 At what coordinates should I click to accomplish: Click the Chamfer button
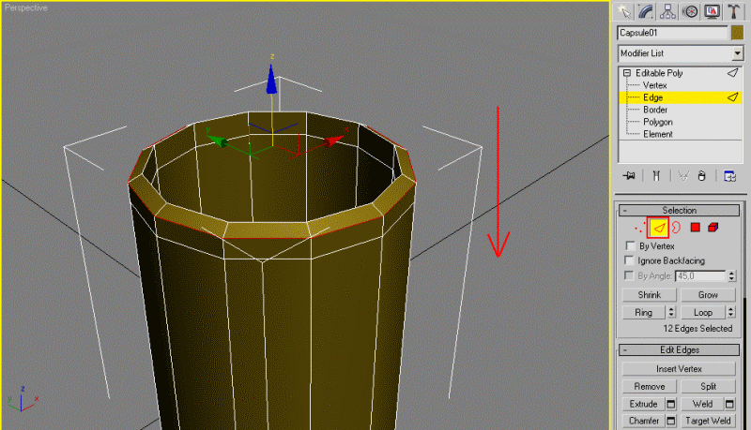tap(643, 421)
